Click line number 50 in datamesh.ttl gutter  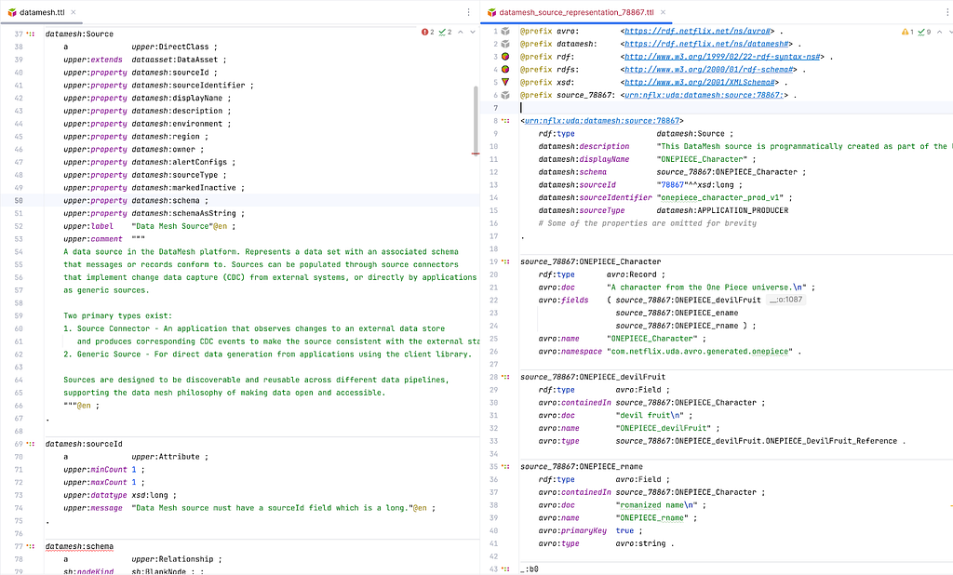(19, 201)
